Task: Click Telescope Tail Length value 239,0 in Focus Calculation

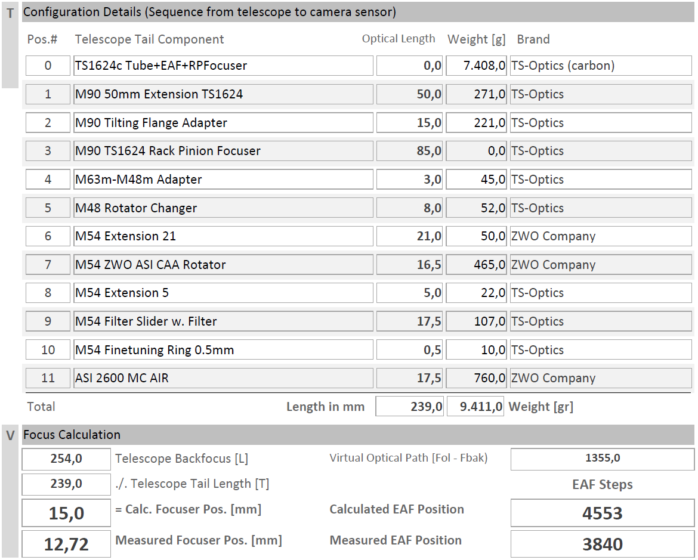Action: [x=66, y=484]
